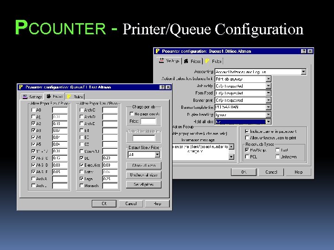
Task: Enable the A1 paper size checkbox
Action: tap(33, 117)
